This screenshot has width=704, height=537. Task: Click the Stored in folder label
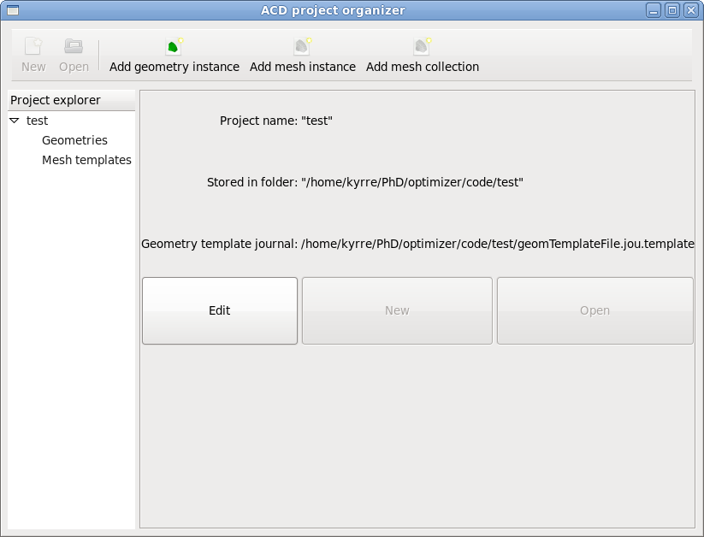(252, 182)
